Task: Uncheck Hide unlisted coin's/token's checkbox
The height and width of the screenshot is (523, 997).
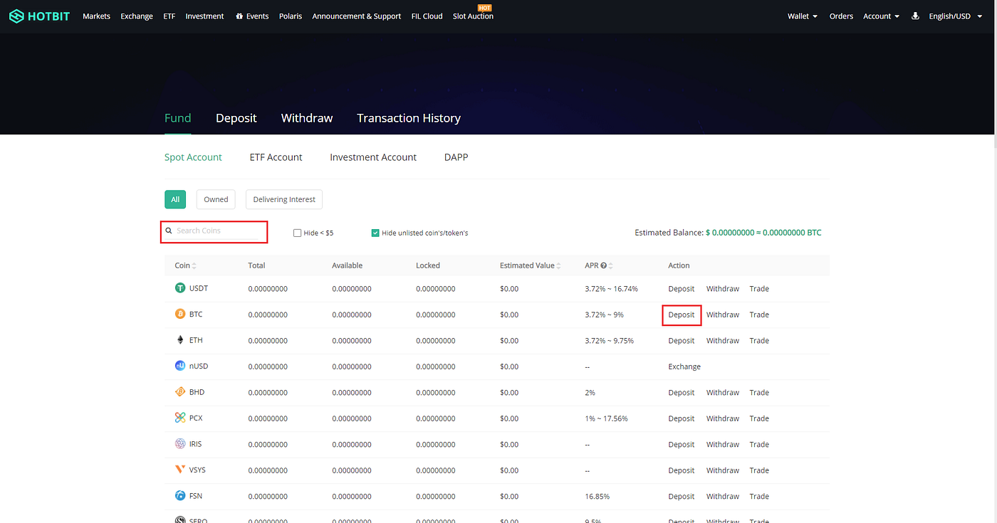Action: tap(375, 233)
